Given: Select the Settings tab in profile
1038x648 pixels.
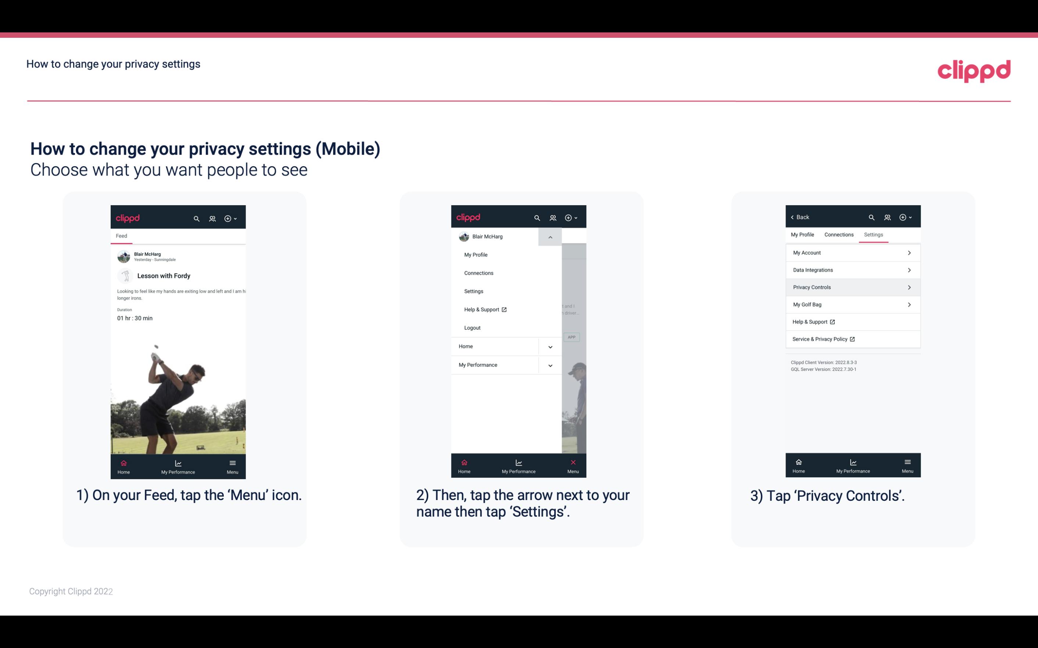Looking at the screenshot, I should tap(874, 234).
